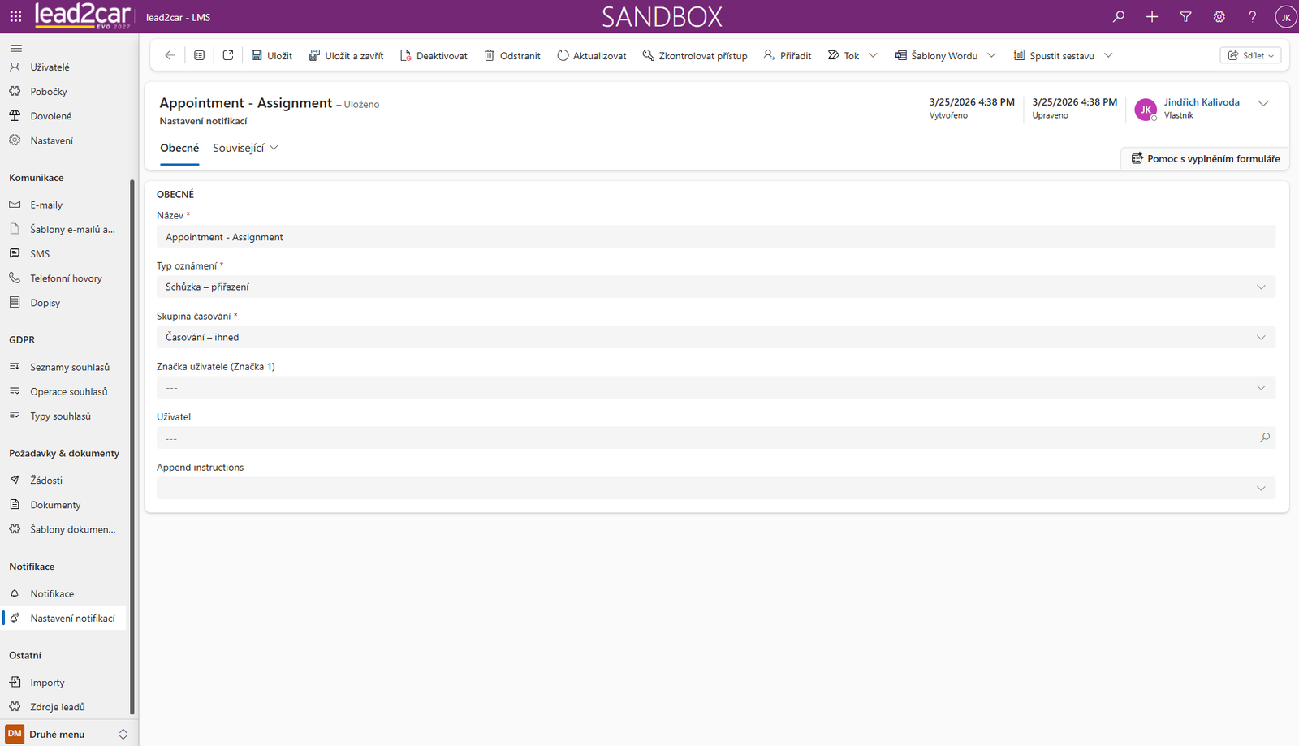Open Telefonní hovory in sidebar

pos(65,278)
